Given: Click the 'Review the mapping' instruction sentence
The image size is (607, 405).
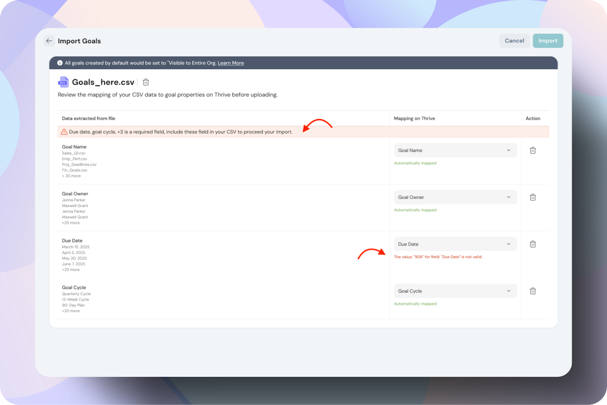Looking at the screenshot, I should click(168, 95).
